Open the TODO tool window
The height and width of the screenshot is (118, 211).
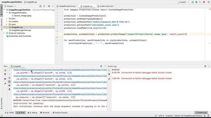tap(9, 113)
